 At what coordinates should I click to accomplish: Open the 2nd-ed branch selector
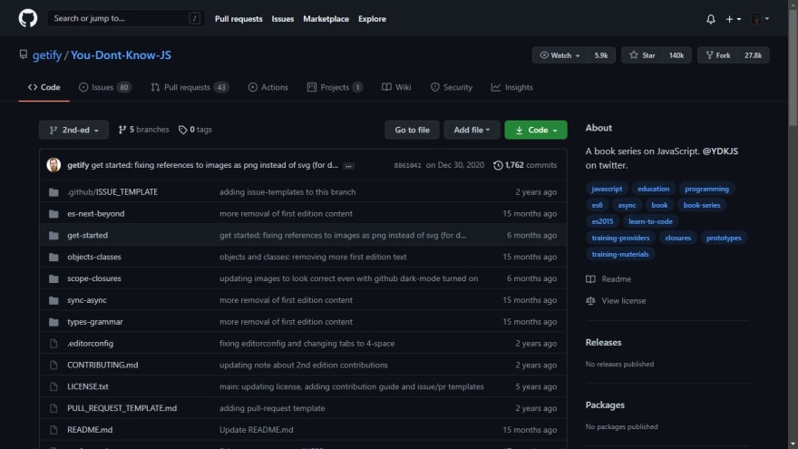tap(73, 130)
